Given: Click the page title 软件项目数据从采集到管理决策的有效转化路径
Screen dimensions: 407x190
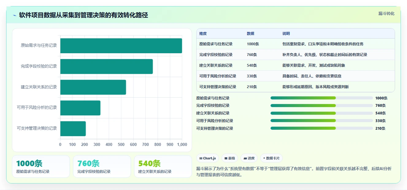Looking at the screenshot, I should pos(83,15).
